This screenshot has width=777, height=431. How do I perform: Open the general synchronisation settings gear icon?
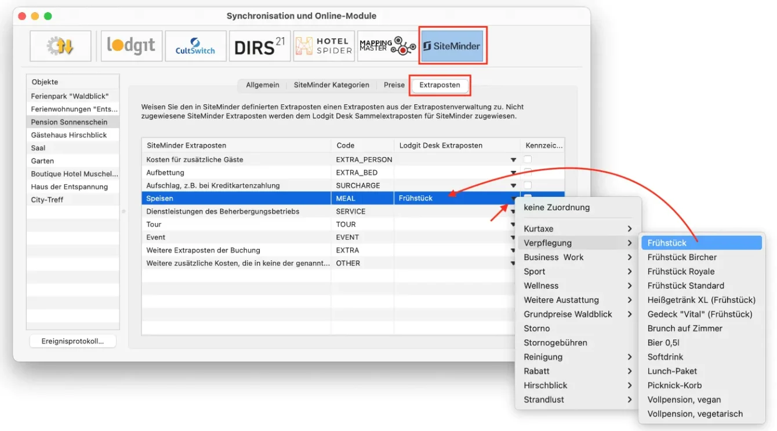click(x=60, y=46)
